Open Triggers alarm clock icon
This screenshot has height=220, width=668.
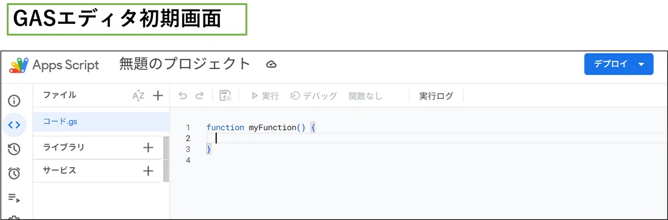pos(14,173)
